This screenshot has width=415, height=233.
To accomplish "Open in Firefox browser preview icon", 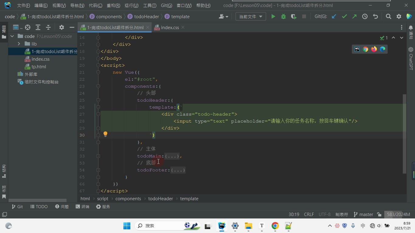I will [x=374, y=49].
